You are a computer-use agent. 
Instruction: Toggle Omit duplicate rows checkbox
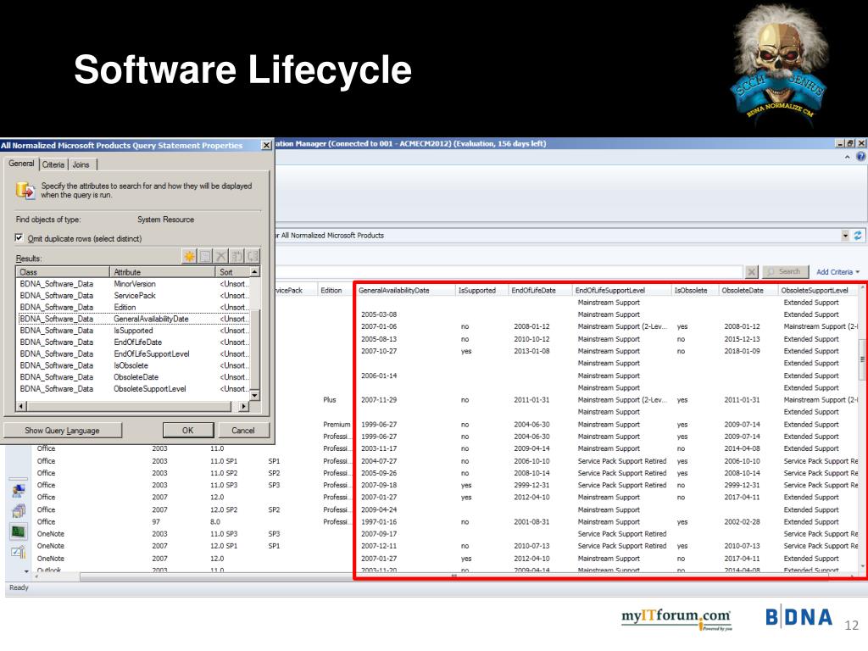click(x=19, y=238)
